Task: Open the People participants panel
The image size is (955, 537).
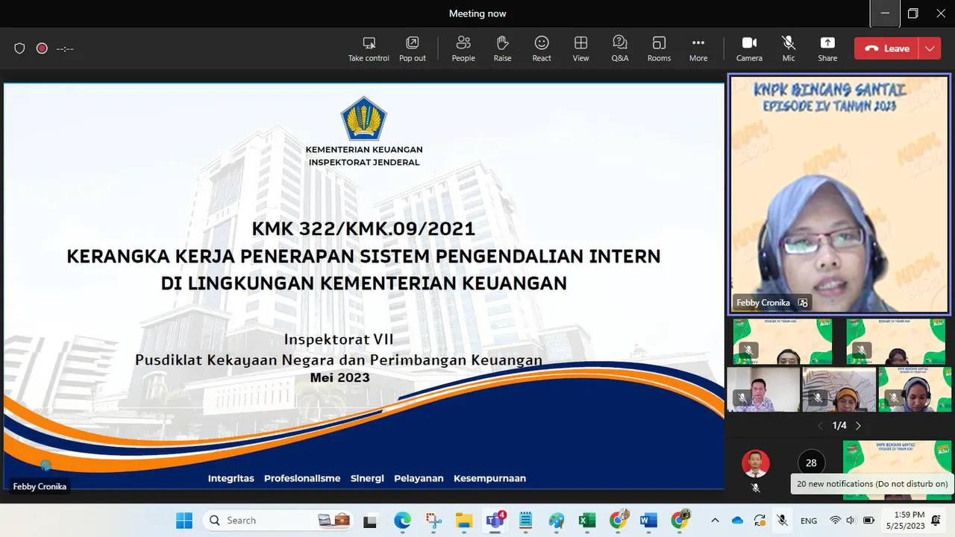Action: point(463,48)
